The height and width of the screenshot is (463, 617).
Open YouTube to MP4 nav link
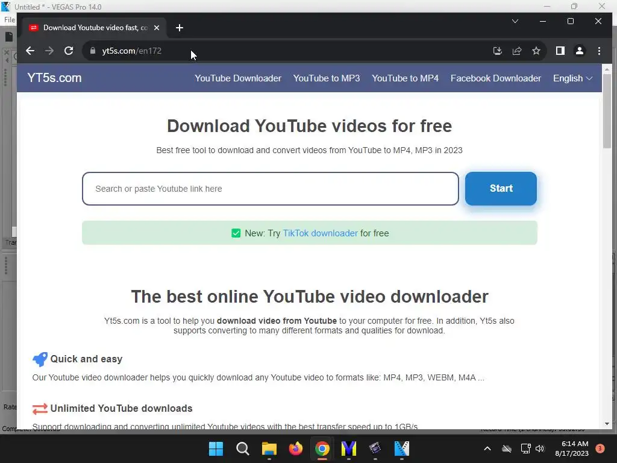pos(405,78)
